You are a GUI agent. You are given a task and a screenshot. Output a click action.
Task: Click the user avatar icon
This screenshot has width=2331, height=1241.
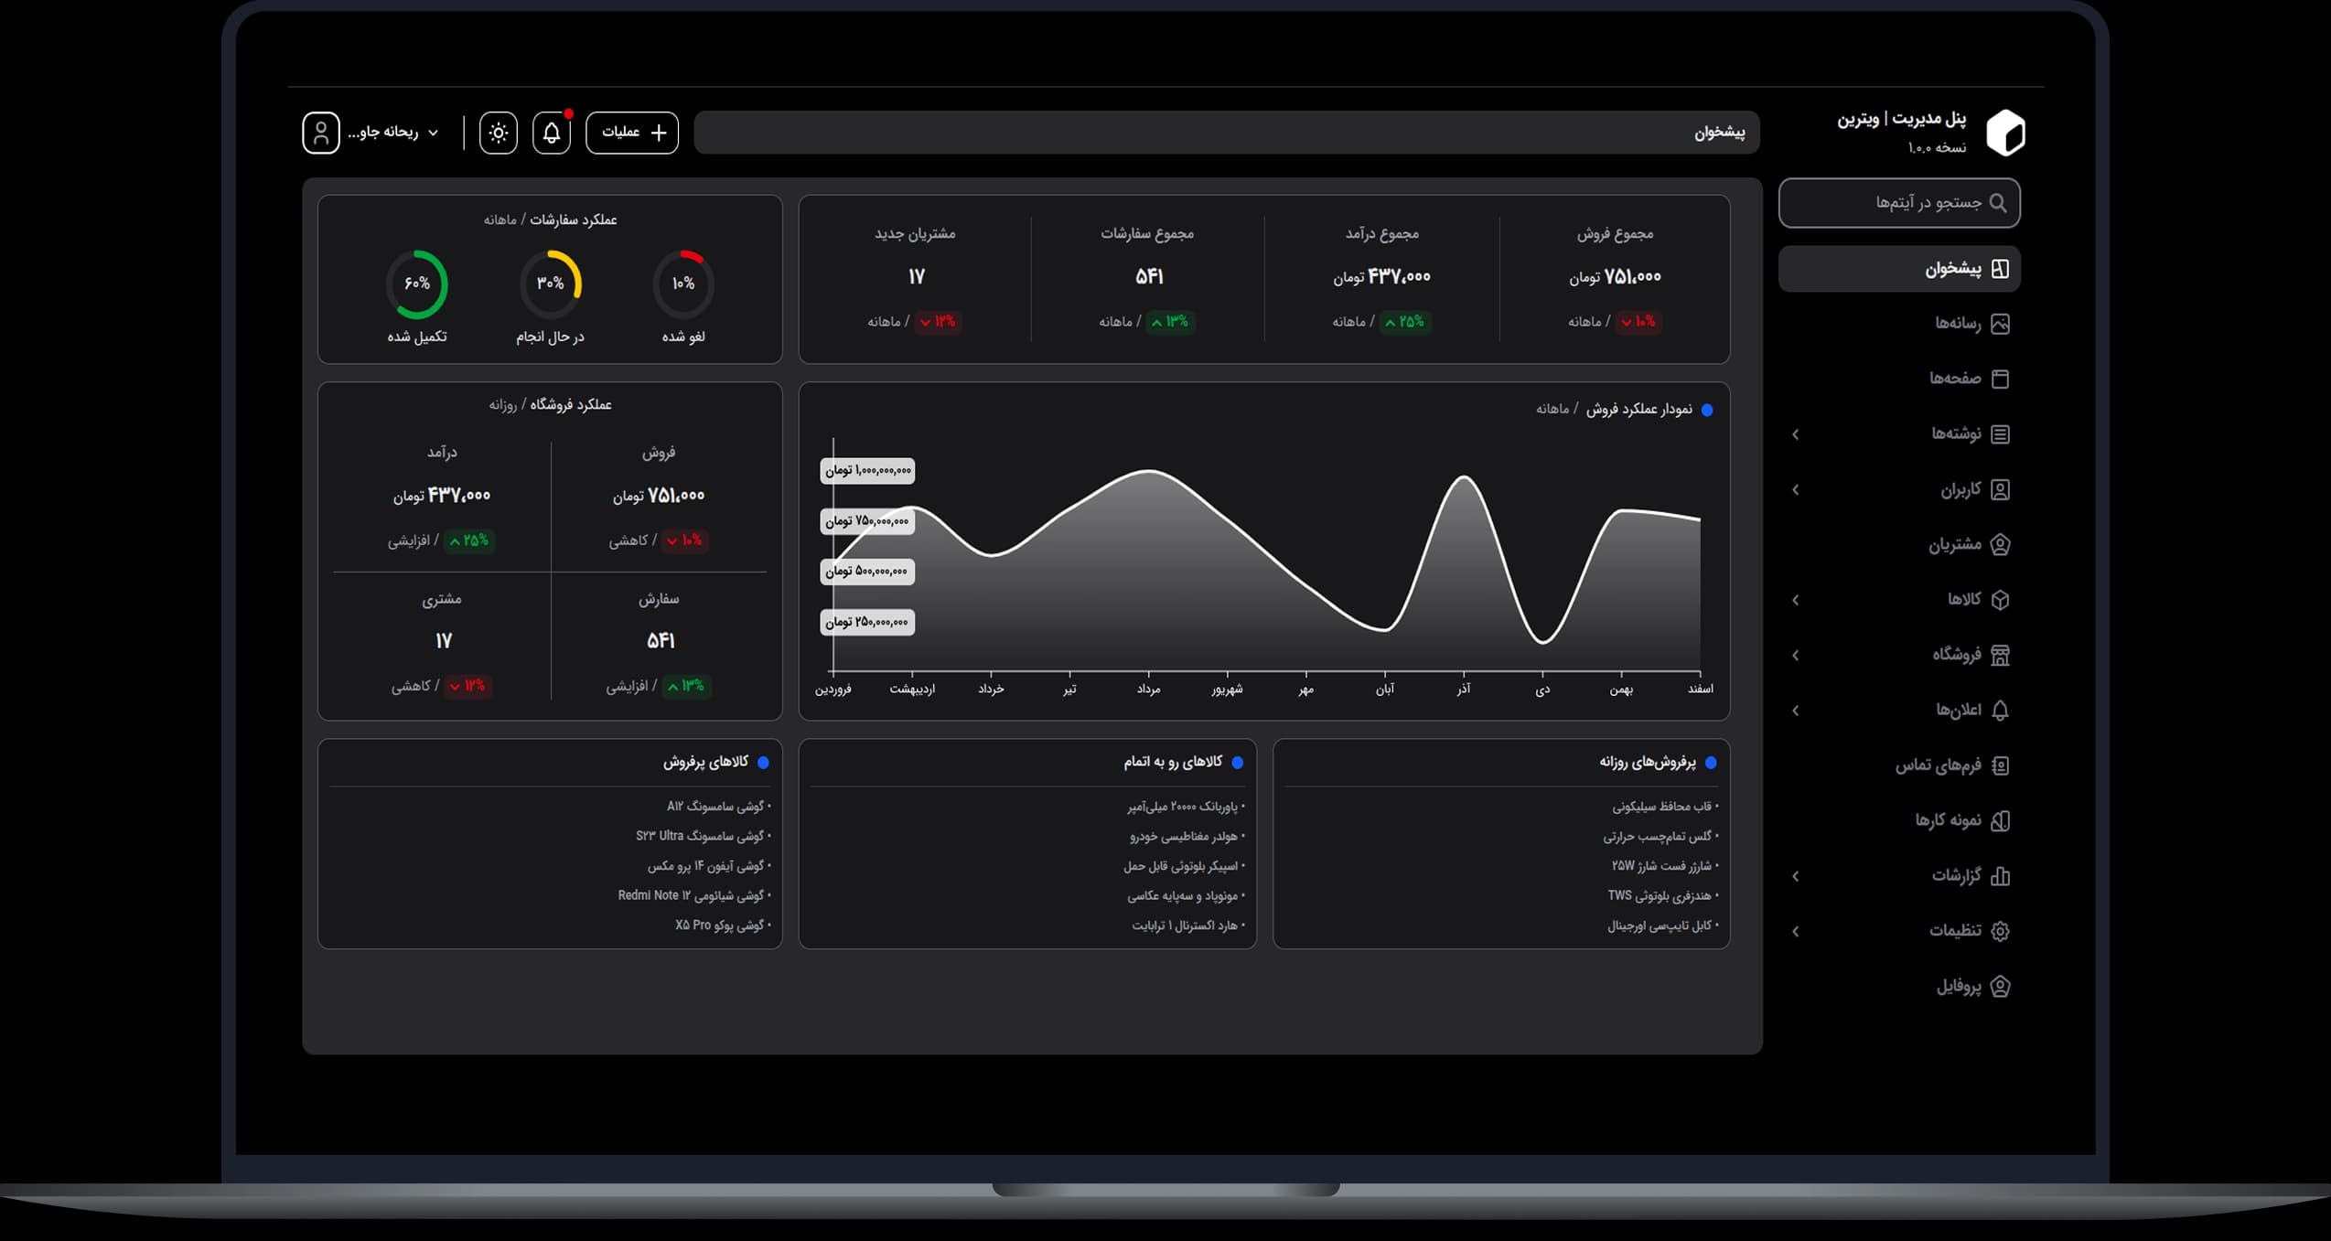(x=321, y=134)
